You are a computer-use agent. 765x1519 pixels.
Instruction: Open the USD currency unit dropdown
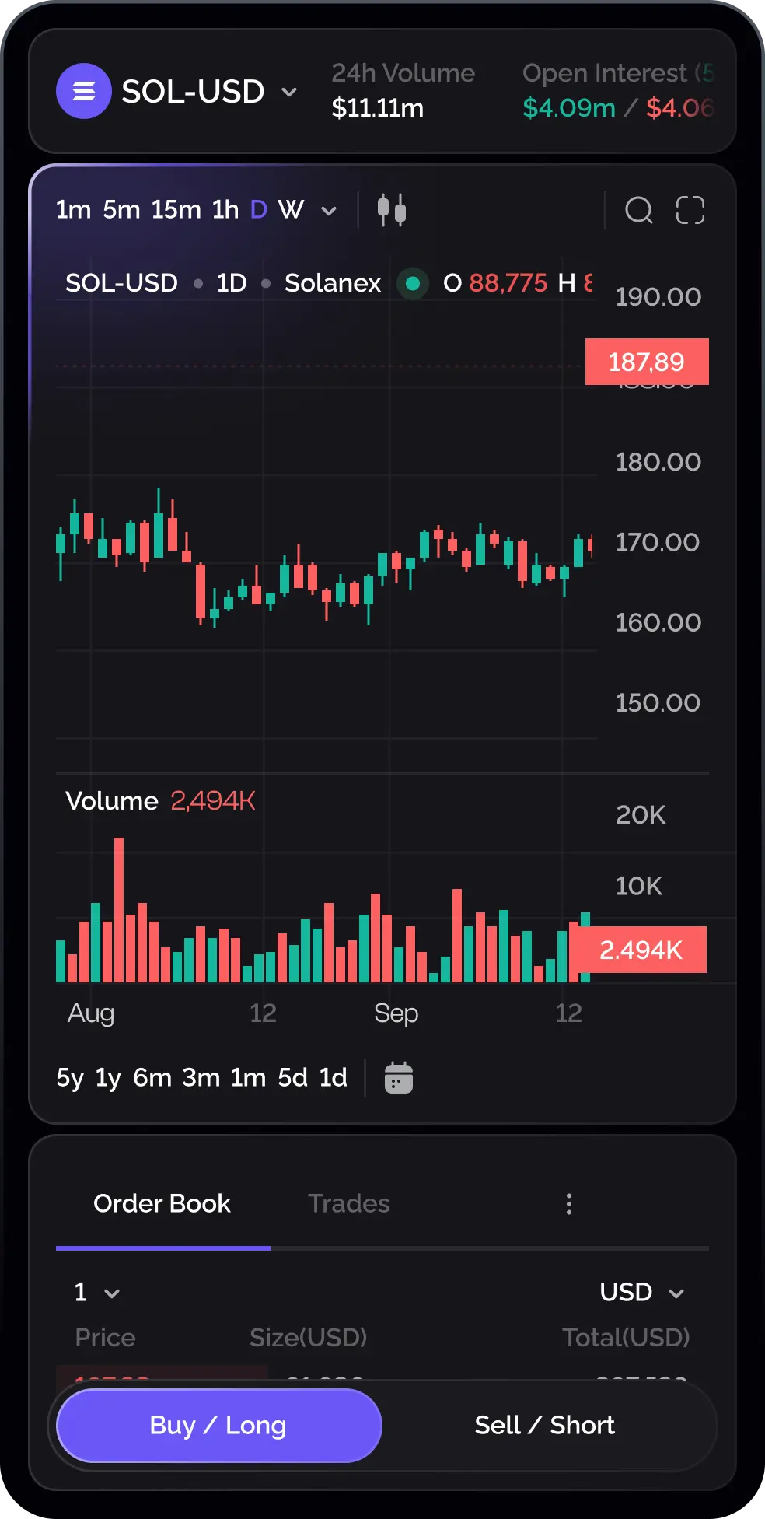coord(642,1293)
